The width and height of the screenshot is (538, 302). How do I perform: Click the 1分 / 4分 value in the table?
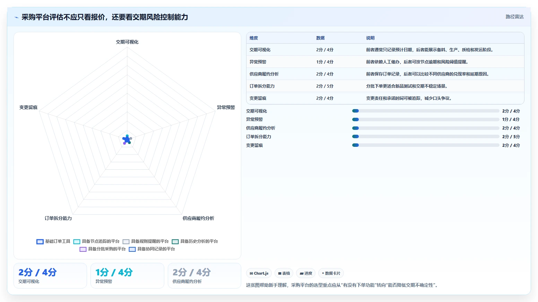coord(325,62)
